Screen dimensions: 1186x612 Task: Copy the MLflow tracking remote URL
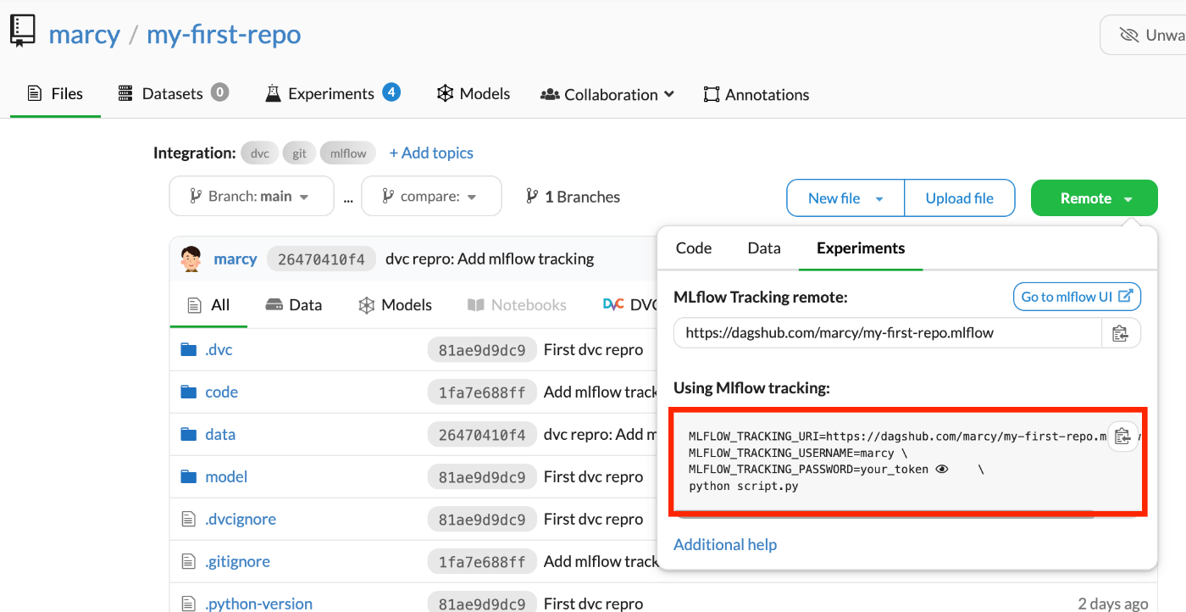[x=1121, y=333]
